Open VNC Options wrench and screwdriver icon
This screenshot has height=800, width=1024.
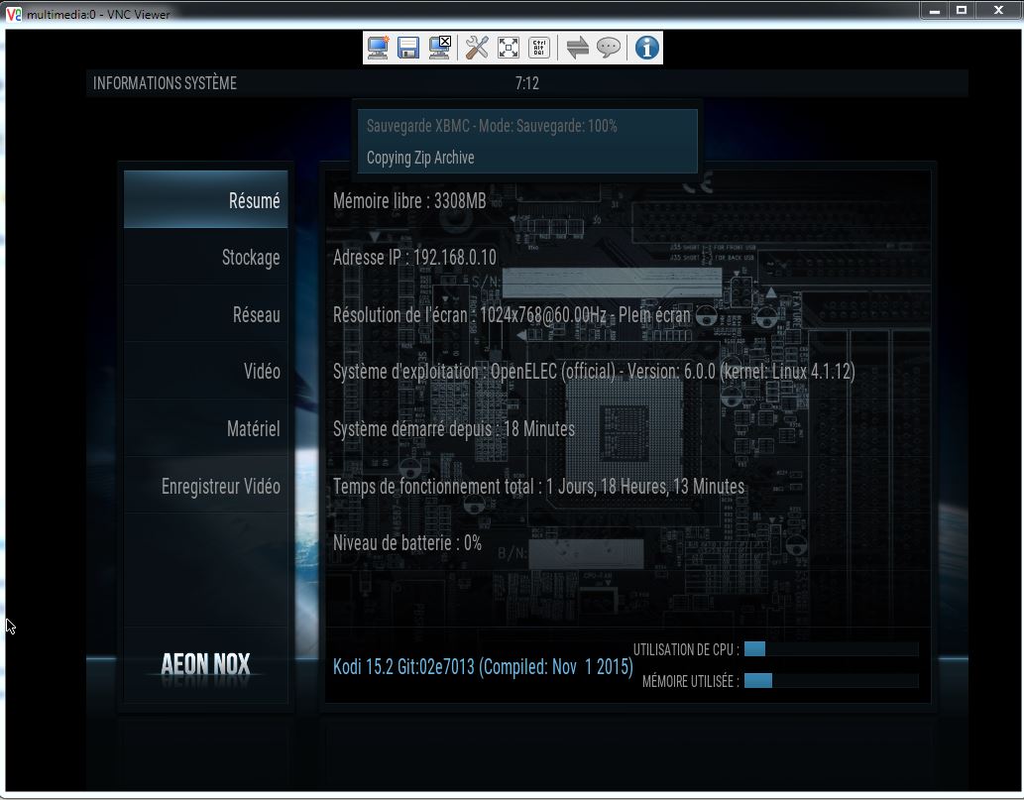point(477,48)
